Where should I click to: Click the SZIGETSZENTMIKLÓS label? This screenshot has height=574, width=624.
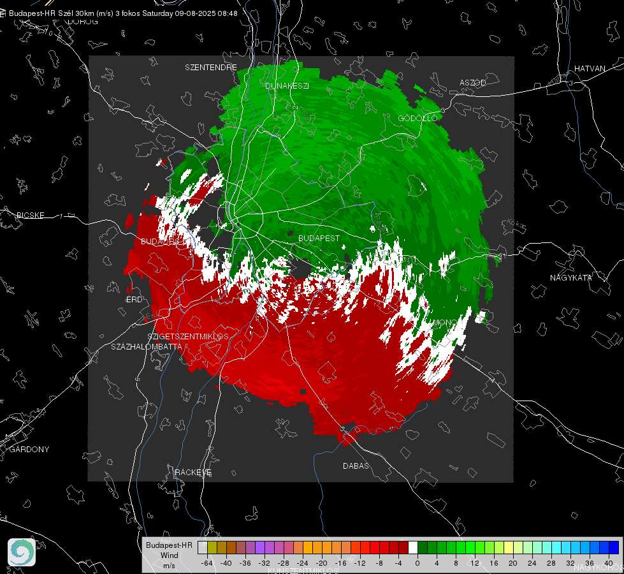188,337
